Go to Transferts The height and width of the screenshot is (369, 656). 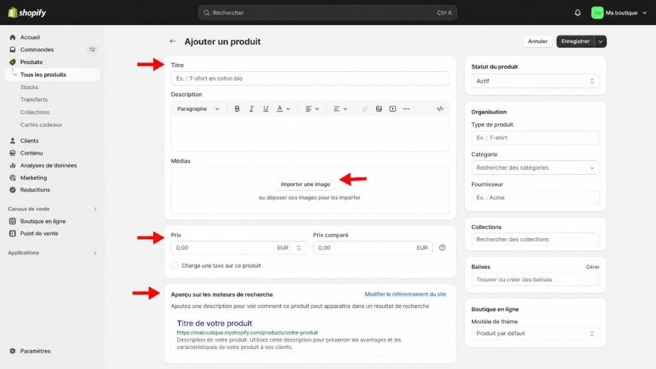[34, 99]
